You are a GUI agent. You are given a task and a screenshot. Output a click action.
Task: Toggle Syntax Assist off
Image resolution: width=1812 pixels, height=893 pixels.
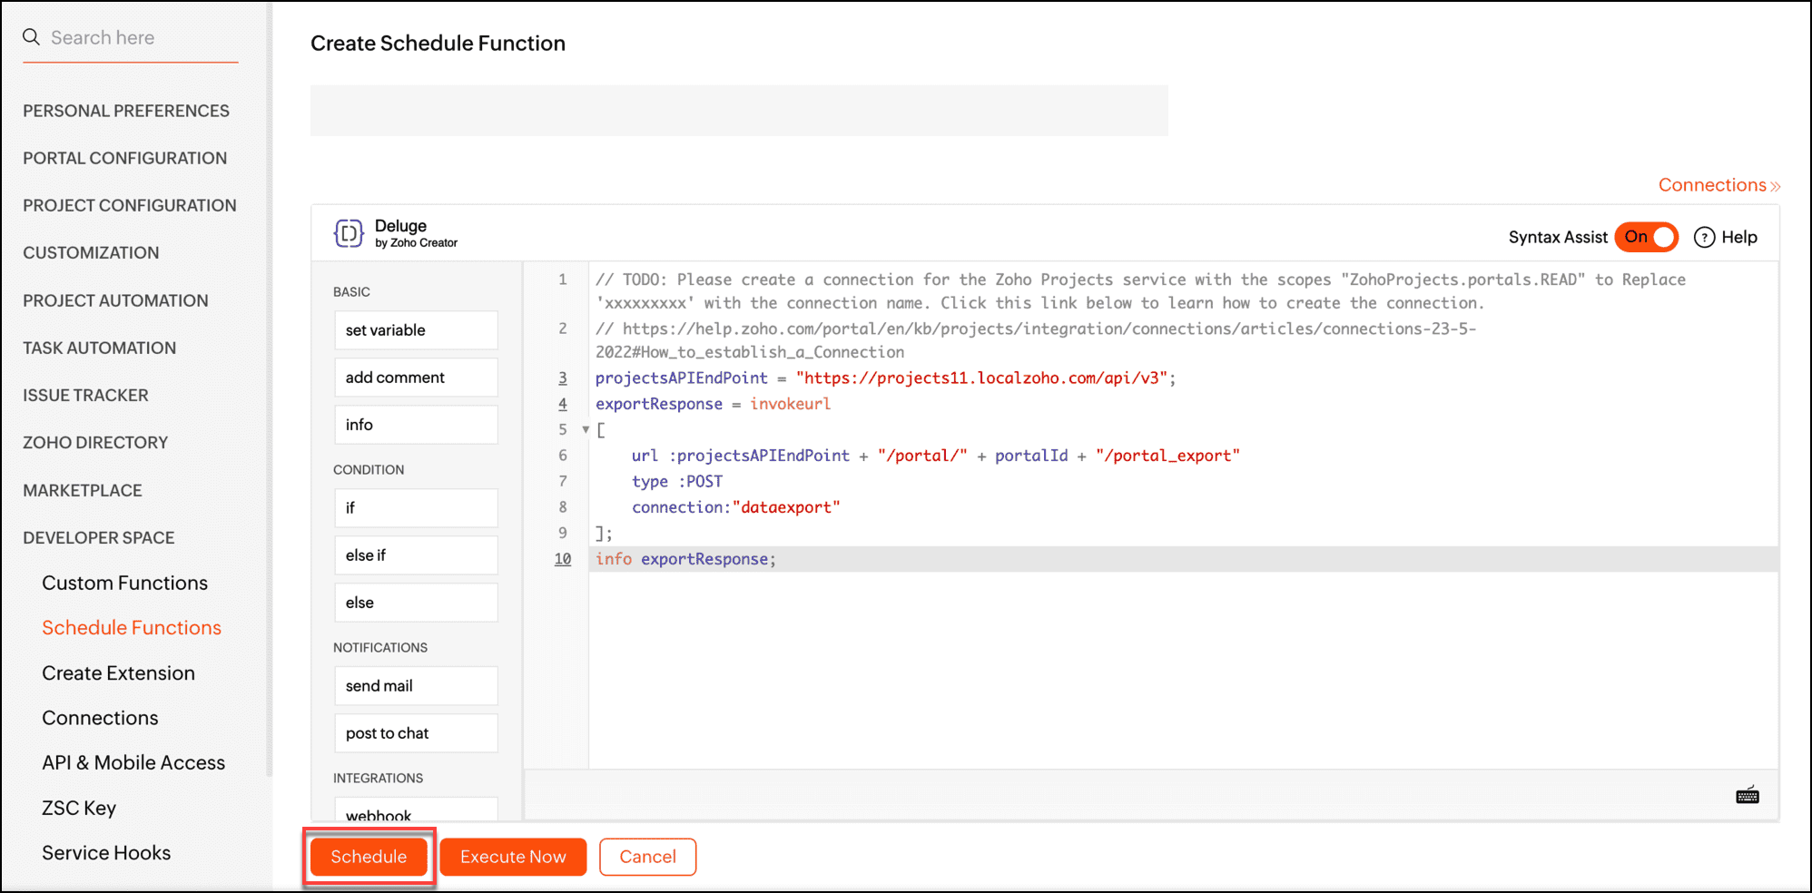coord(1646,237)
